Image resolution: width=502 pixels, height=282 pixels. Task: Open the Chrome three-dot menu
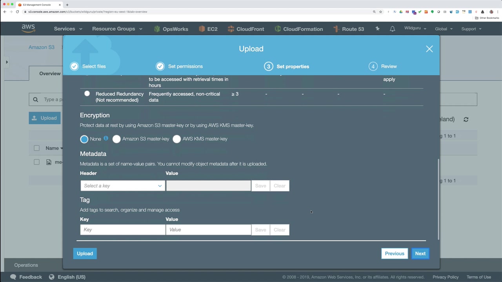point(498,12)
